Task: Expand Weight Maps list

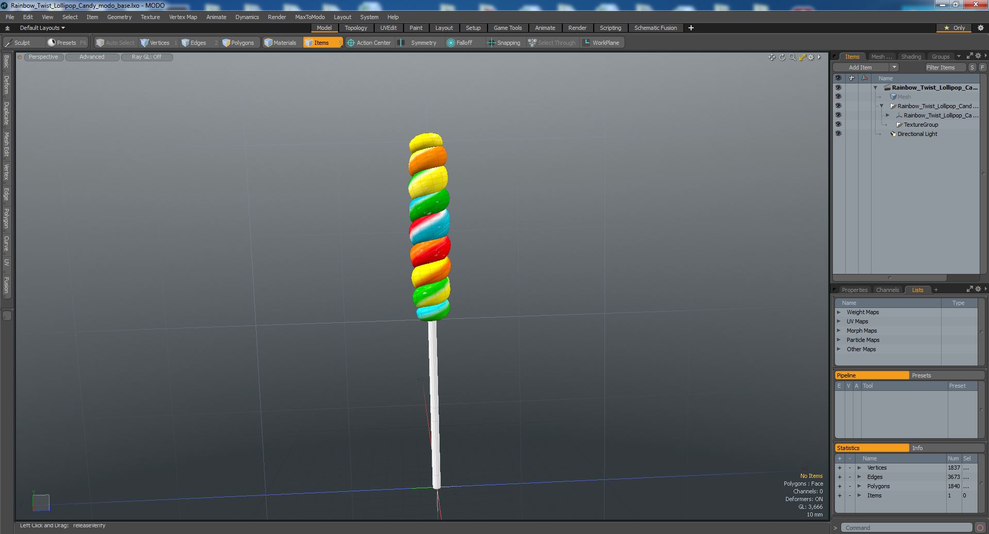Action: 839,313
